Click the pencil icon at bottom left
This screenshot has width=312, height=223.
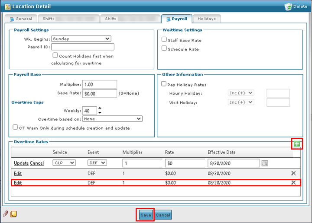pos(6,213)
